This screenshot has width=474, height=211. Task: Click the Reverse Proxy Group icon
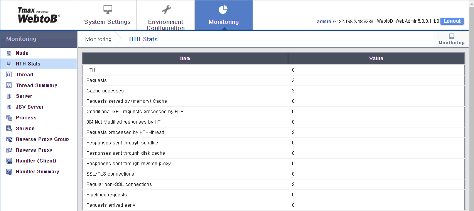pyautogui.click(x=9, y=139)
